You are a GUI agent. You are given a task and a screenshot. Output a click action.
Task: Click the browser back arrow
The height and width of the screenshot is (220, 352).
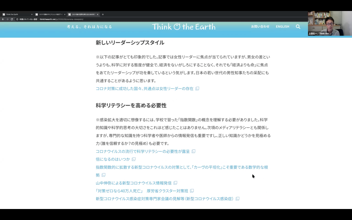[3, 19]
